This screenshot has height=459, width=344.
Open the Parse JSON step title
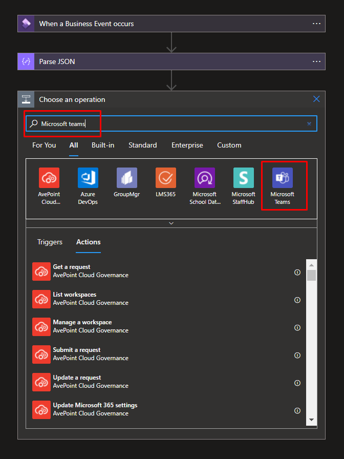[x=57, y=61]
